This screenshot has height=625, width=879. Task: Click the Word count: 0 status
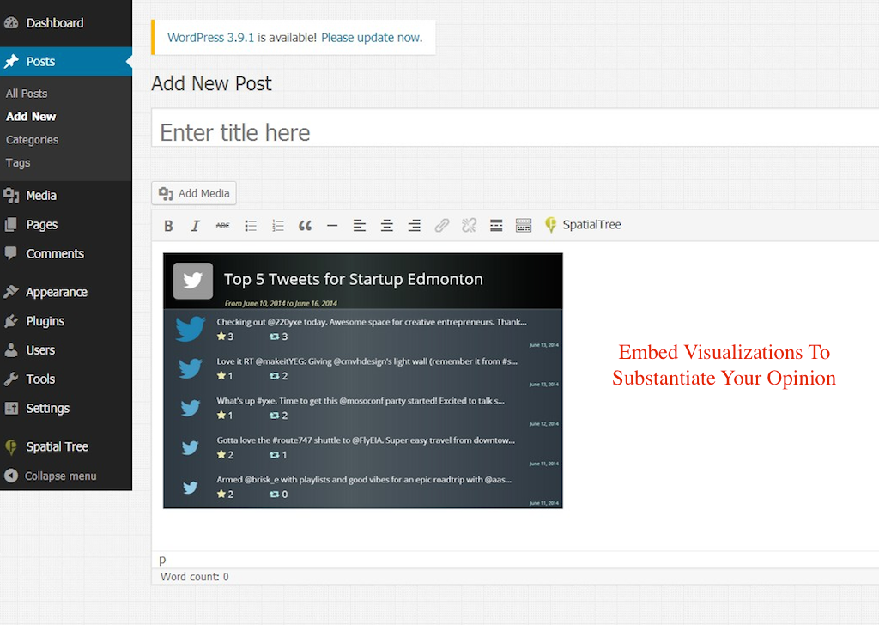click(x=195, y=577)
